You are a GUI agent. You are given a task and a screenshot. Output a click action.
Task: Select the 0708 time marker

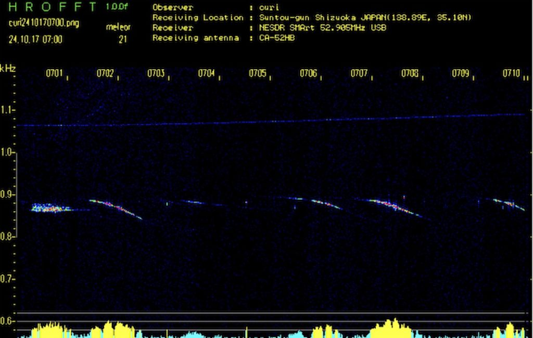(x=410, y=74)
